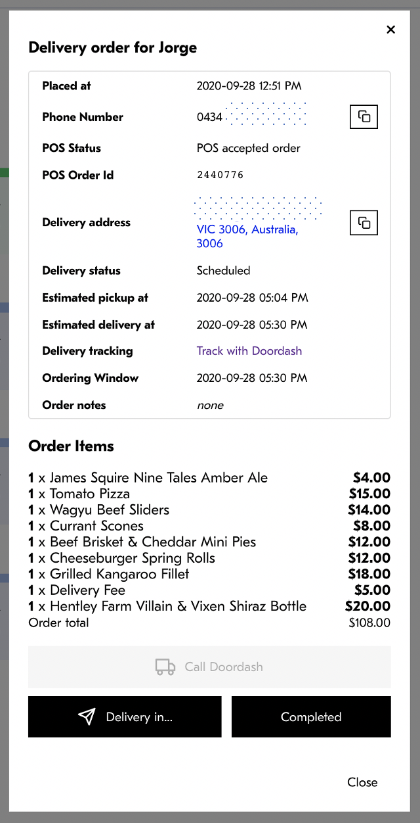Click the disabled Call Doordash button

point(209,666)
